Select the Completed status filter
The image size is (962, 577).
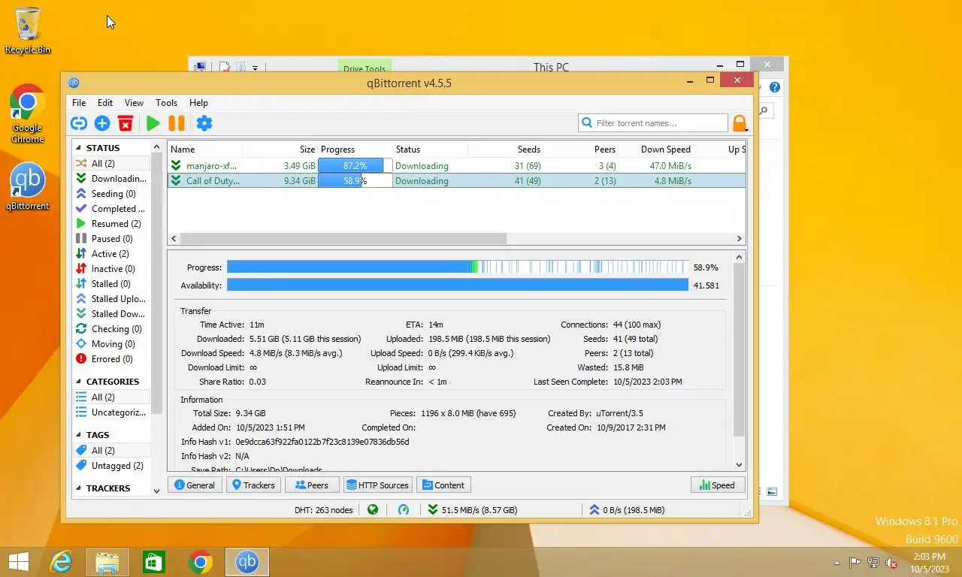pyautogui.click(x=111, y=209)
